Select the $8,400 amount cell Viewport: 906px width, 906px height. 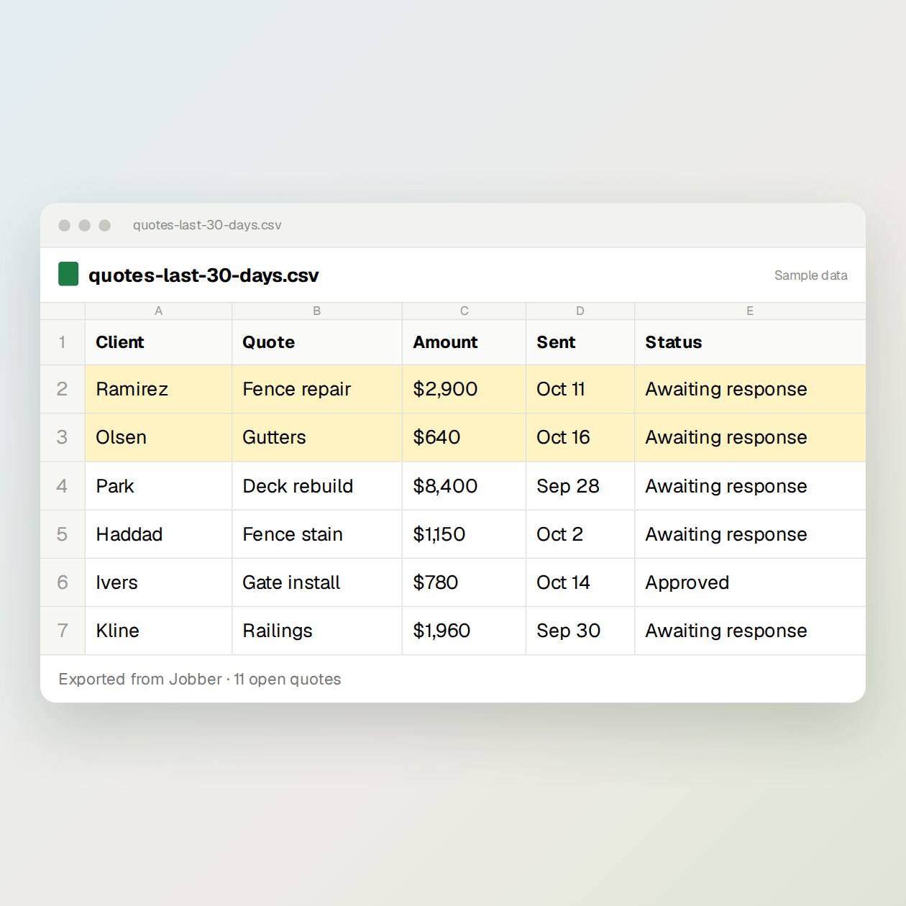[464, 486]
